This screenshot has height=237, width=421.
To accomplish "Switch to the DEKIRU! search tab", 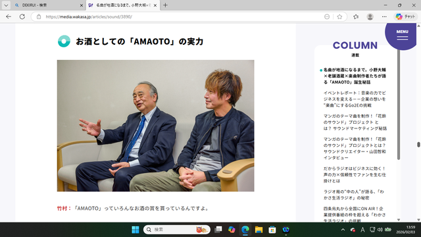I will (48, 5).
